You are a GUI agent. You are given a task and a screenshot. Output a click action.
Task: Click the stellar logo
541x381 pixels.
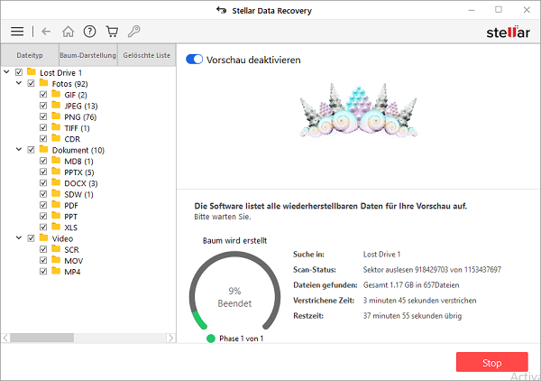pyautogui.click(x=509, y=33)
